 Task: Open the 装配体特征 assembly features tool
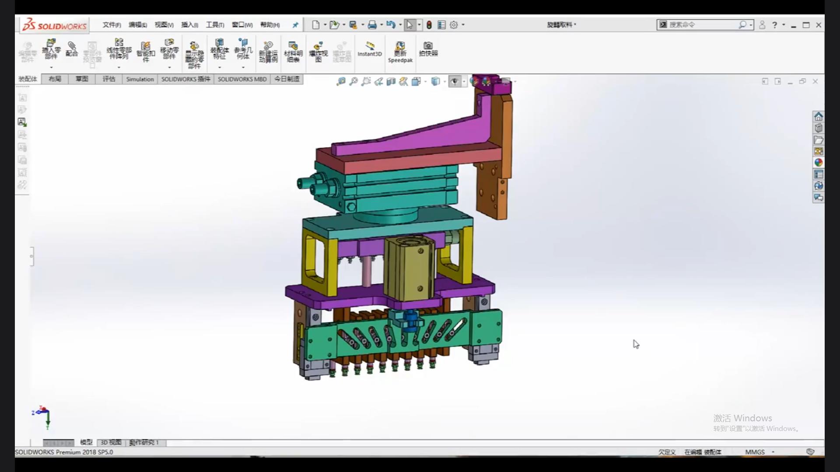click(220, 49)
